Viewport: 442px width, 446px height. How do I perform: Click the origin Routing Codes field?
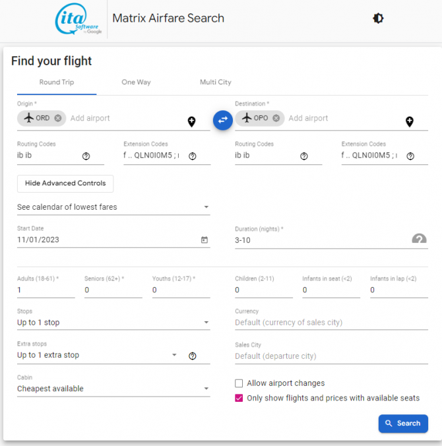(48, 155)
